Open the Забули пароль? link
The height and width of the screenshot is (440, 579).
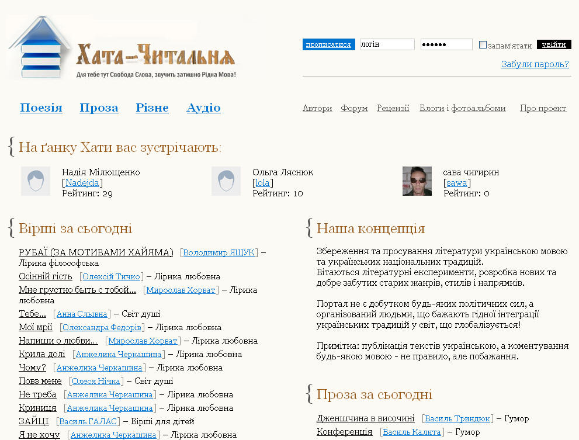(535, 64)
